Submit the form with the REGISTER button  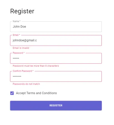[x=56, y=106]
